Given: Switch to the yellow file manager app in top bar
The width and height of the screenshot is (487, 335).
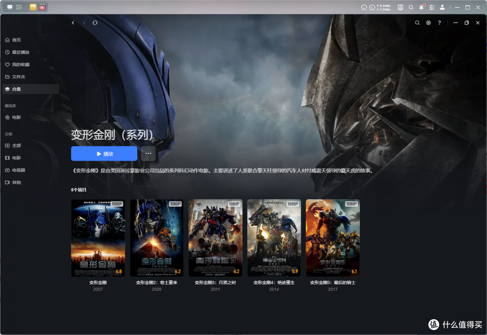Looking at the screenshot, I should 33,7.
